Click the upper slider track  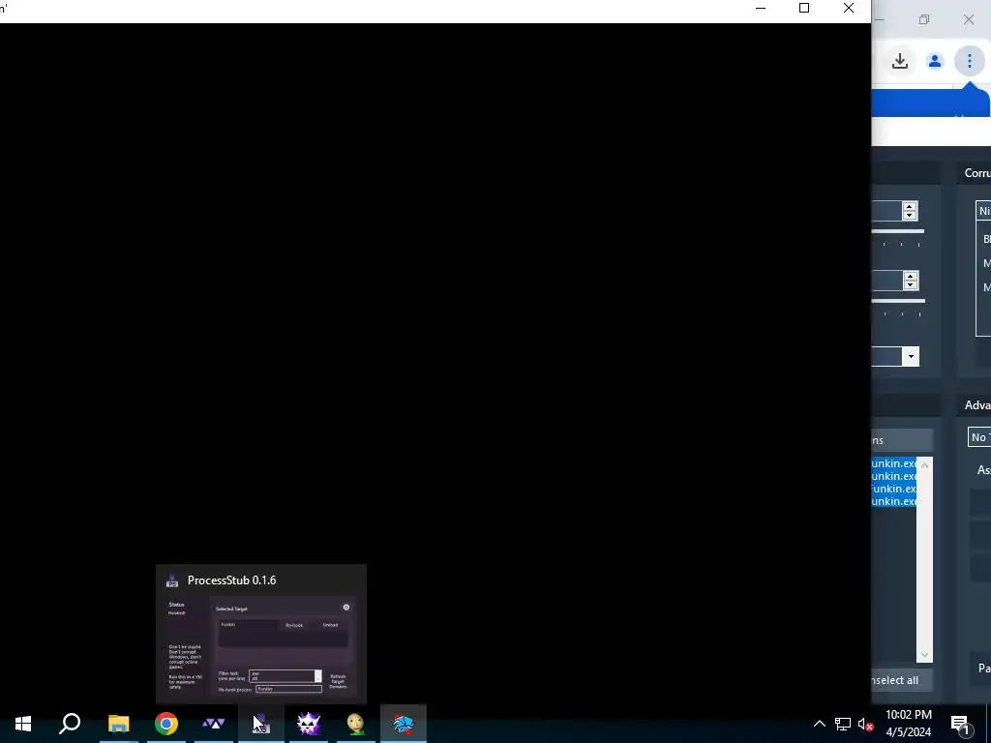click(x=898, y=232)
